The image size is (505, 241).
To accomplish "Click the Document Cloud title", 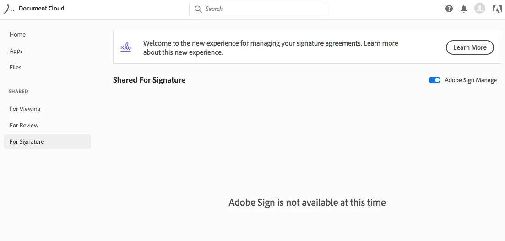I will coord(41,9).
